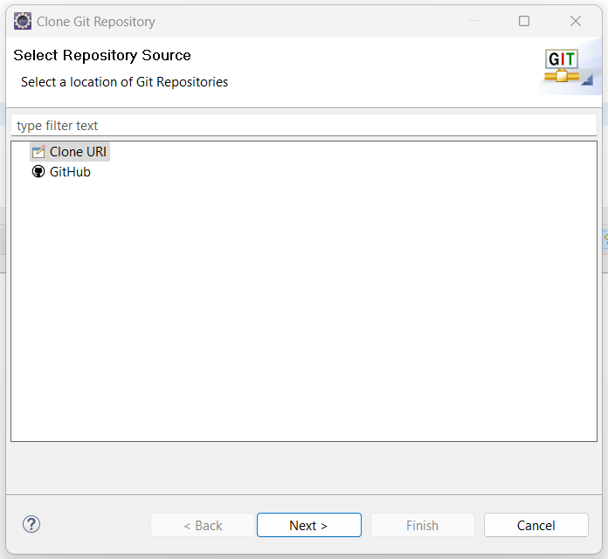Viewport: 608px width, 559px height.
Task: Click the "Clone Git Repository" window title
Action: 96,21
